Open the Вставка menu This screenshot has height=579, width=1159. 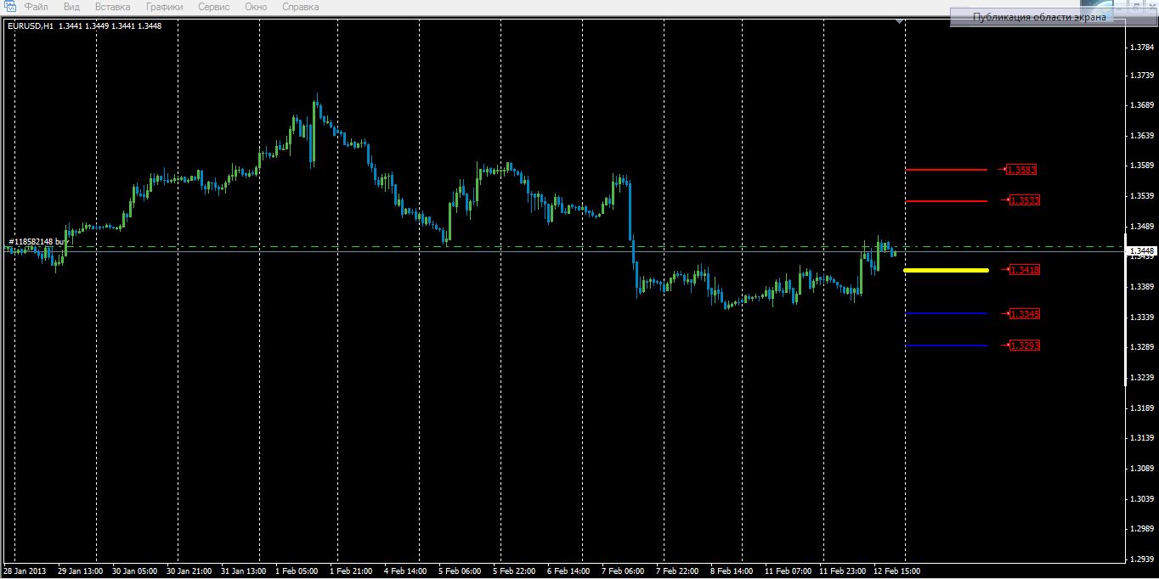click(x=113, y=7)
